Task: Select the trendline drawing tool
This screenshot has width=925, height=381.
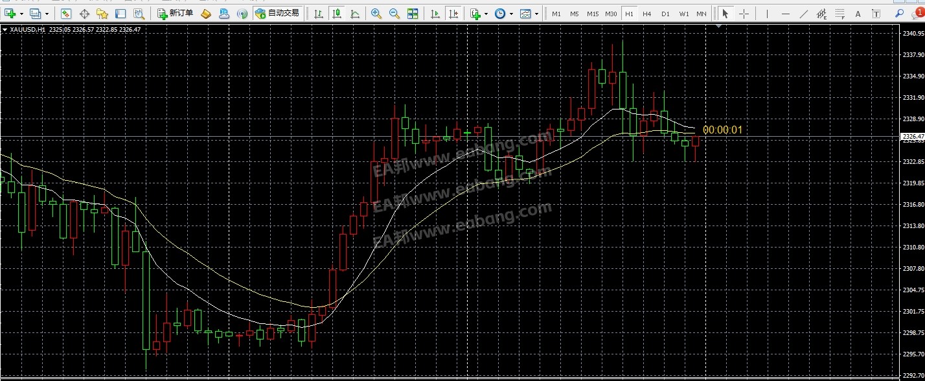Action: [x=803, y=14]
